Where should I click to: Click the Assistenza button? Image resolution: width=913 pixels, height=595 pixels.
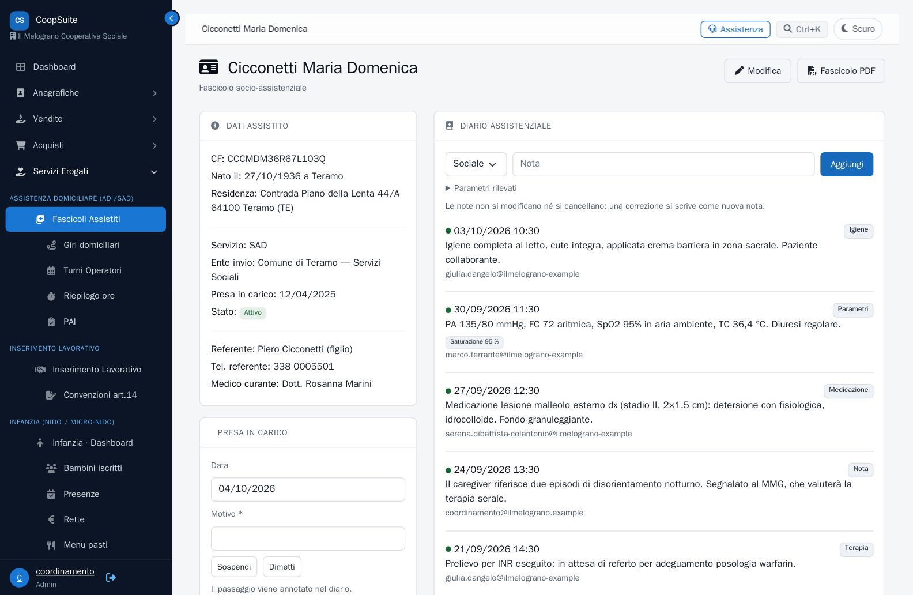click(x=735, y=29)
